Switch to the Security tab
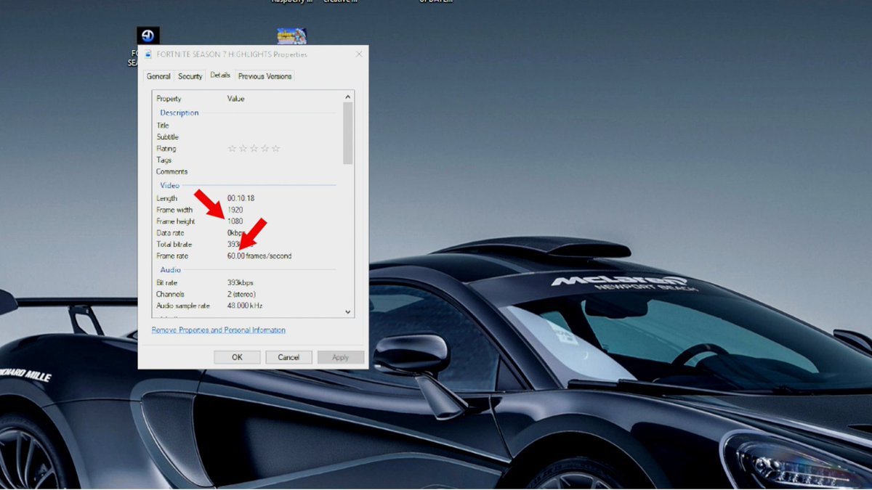The width and height of the screenshot is (872, 490). point(190,76)
